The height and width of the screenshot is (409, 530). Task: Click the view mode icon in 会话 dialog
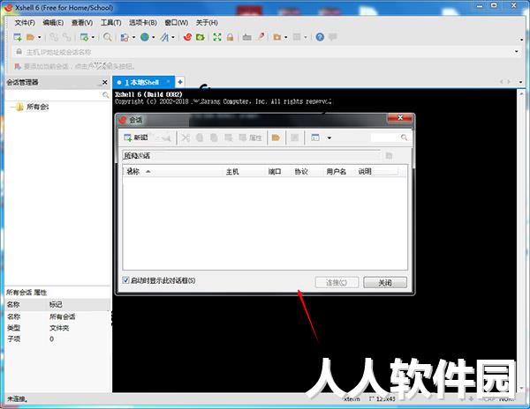315,138
